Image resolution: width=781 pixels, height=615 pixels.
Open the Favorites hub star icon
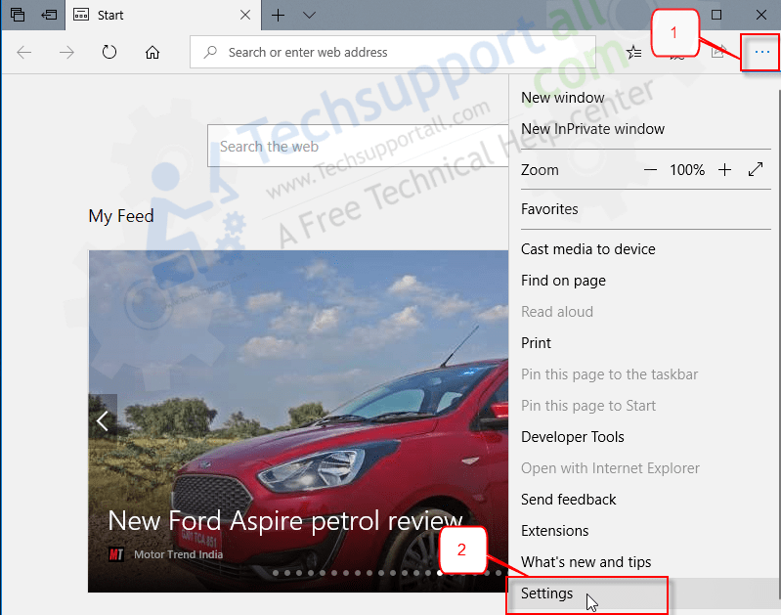(x=634, y=52)
